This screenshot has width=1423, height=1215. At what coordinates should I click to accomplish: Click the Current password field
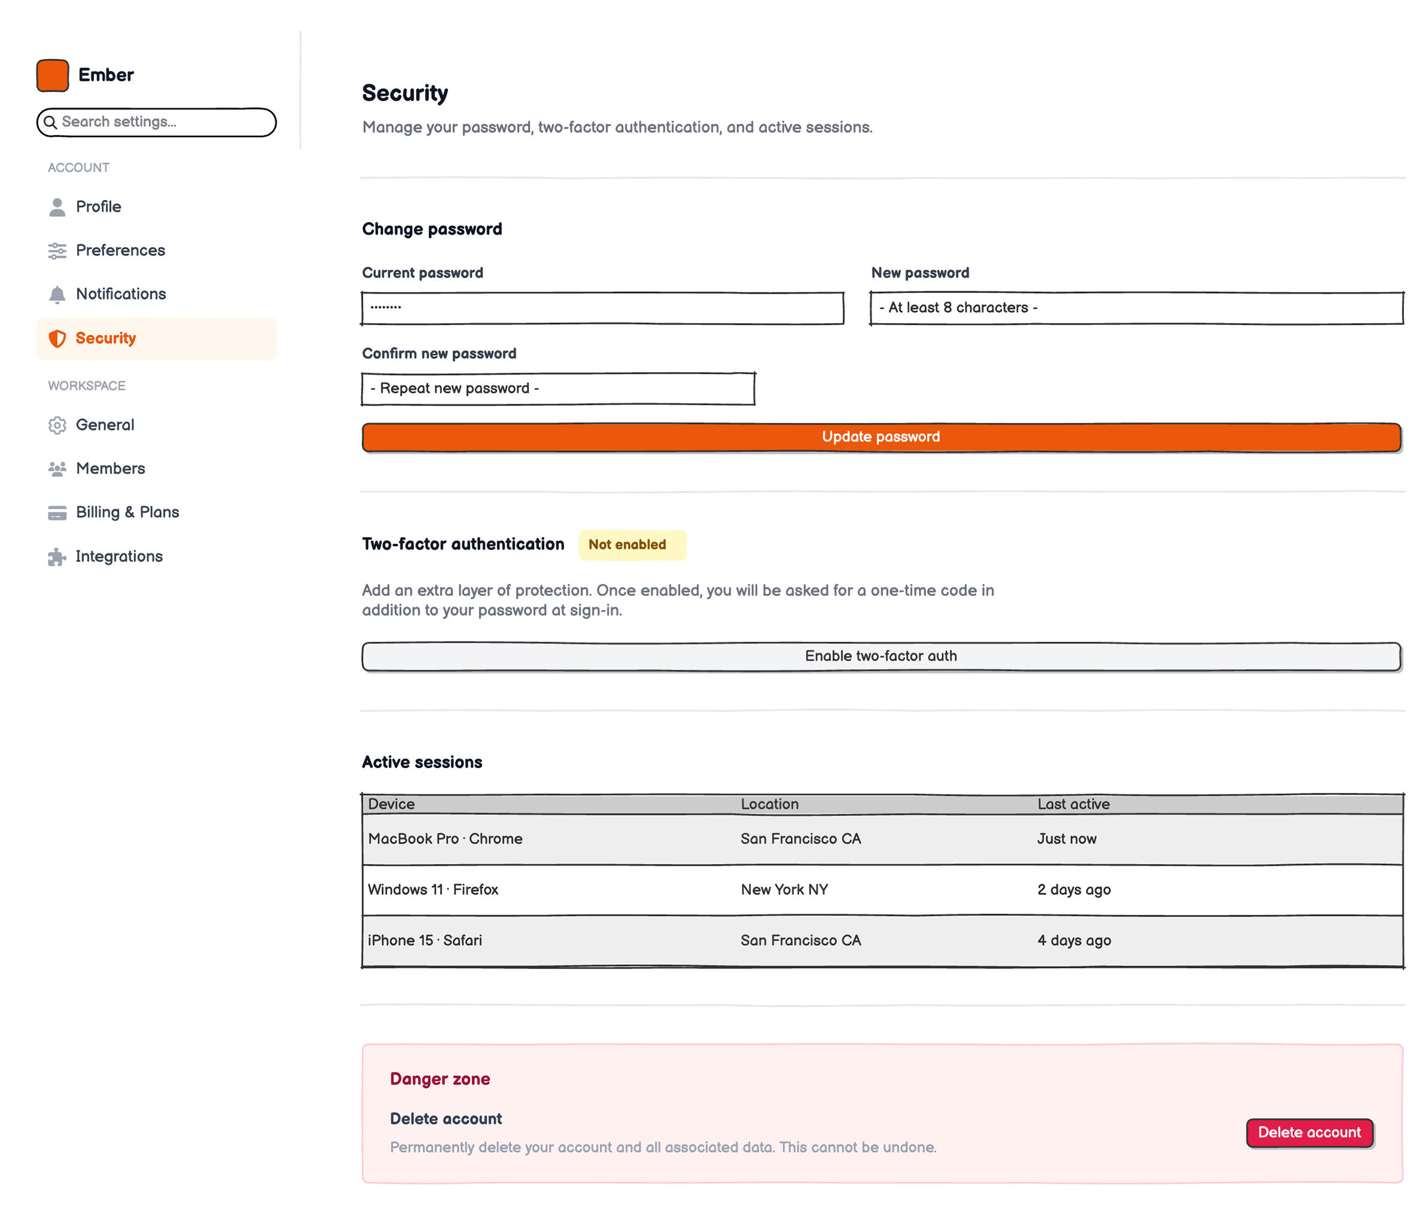tap(602, 308)
